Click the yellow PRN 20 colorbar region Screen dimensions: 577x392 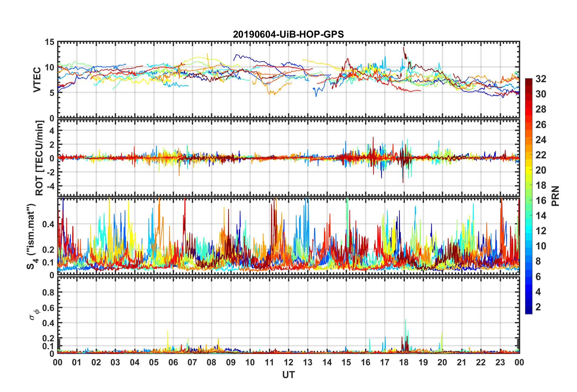coord(529,170)
